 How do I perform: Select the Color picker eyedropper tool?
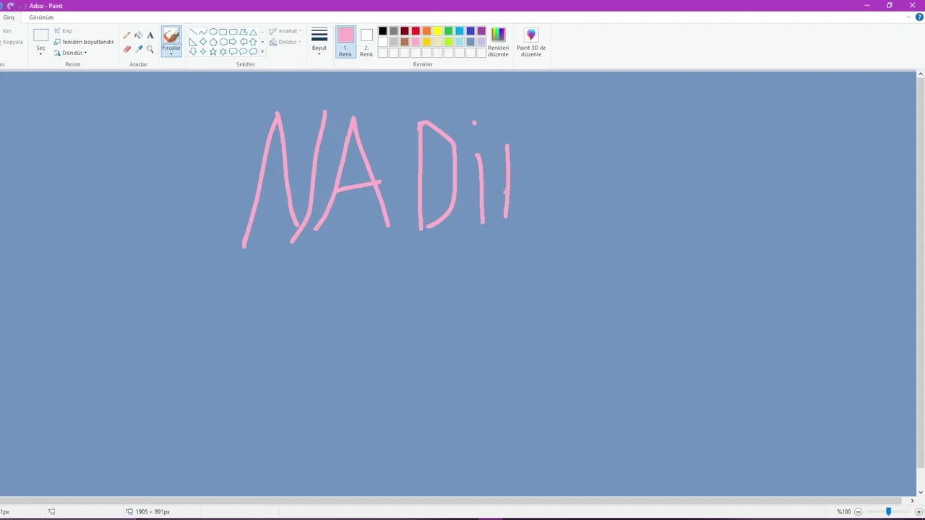(x=139, y=49)
